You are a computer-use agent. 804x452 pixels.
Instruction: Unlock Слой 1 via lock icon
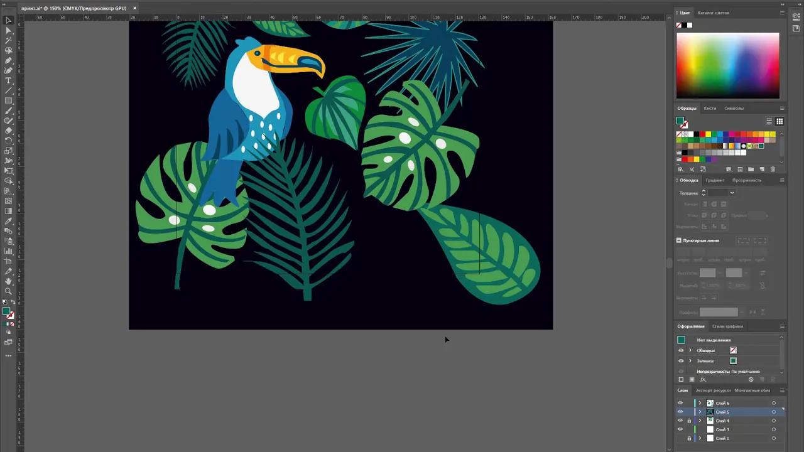pyautogui.click(x=689, y=438)
